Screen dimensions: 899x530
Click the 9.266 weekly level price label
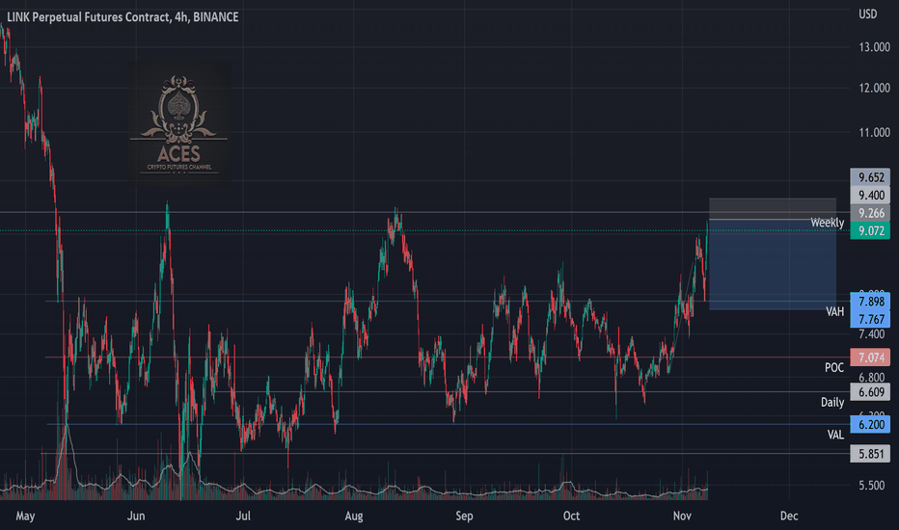pyautogui.click(x=870, y=213)
